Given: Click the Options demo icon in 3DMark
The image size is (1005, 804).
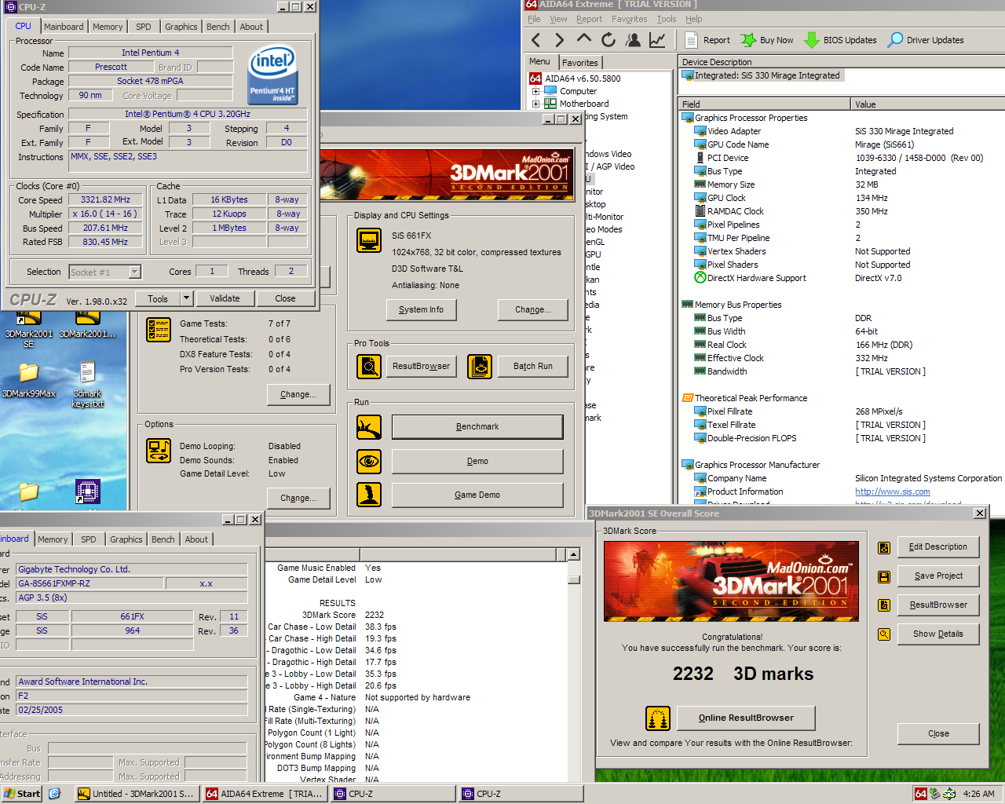Looking at the screenshot, I should click(x=159, y=451).
